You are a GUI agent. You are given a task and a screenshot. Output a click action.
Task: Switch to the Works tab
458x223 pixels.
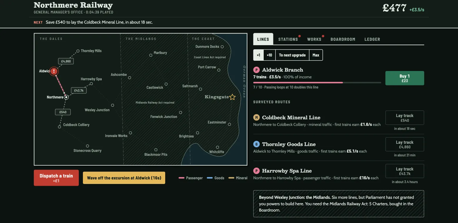click(x=314, y=39)
